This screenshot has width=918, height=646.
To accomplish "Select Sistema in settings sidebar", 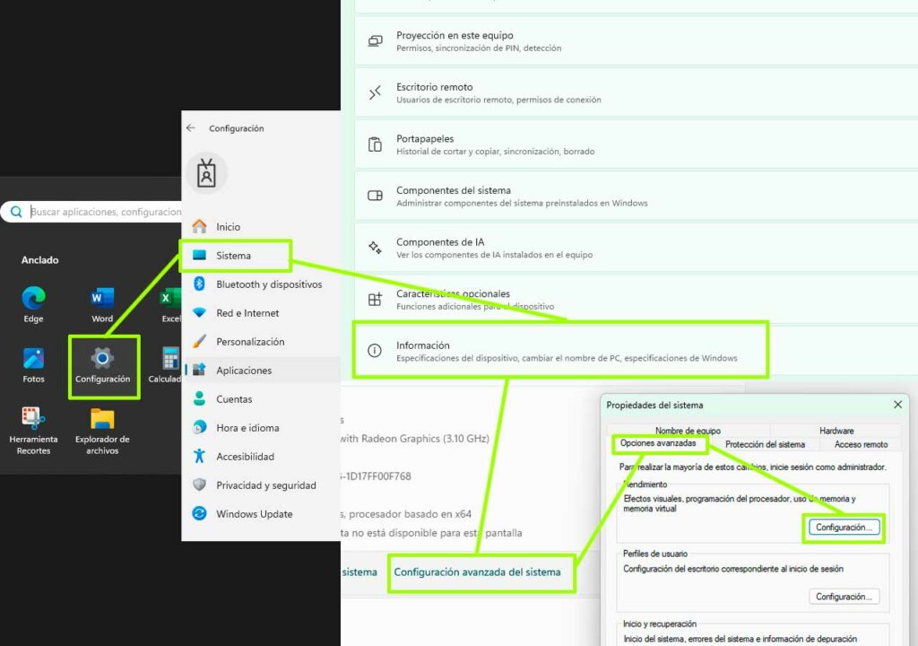I will pos(234,256).
